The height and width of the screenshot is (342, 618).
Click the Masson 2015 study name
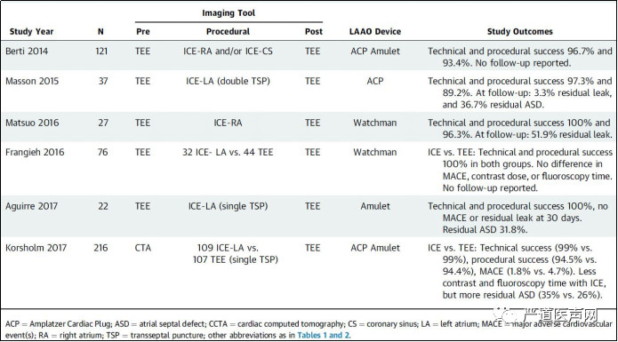pos(32,81)
